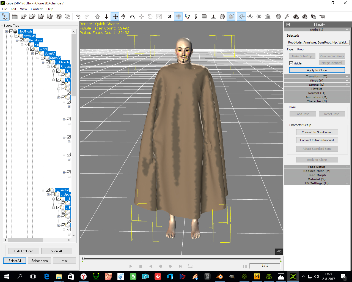Open the Help menu
Screen dimensions: 352x282
coord(50,9)
